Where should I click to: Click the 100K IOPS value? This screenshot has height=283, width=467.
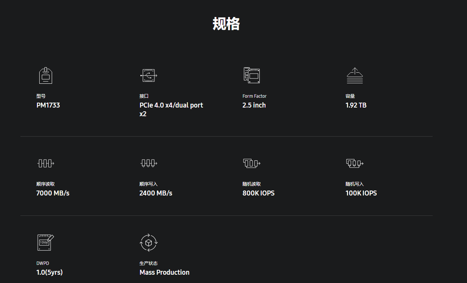point(361,193)
